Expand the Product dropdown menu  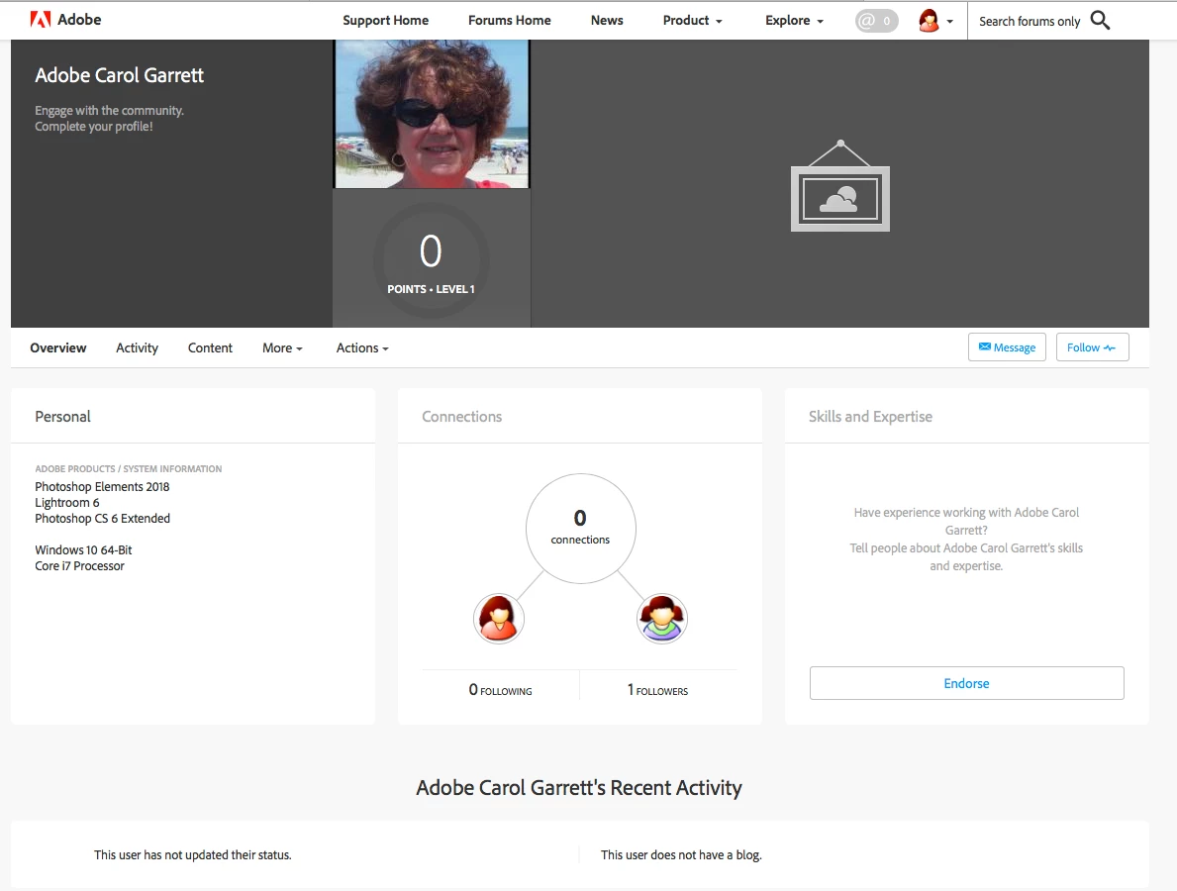point(692,20)
